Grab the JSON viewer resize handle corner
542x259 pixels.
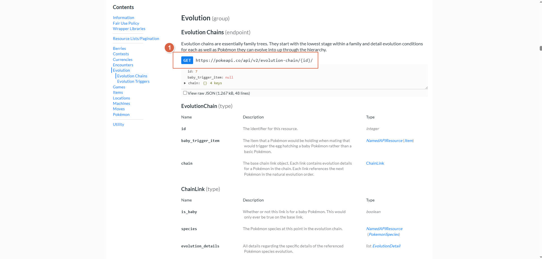[x=426, y=88]
